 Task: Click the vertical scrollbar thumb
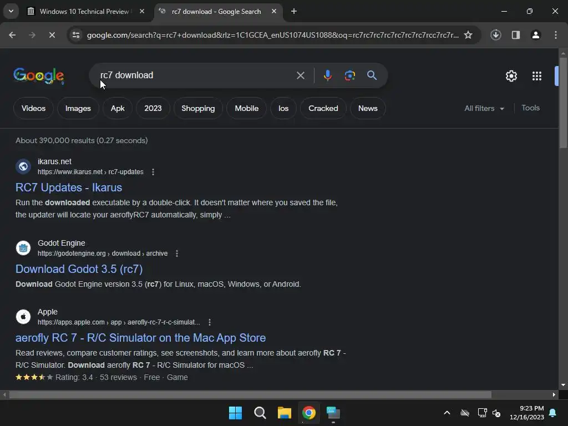(563, 103)
